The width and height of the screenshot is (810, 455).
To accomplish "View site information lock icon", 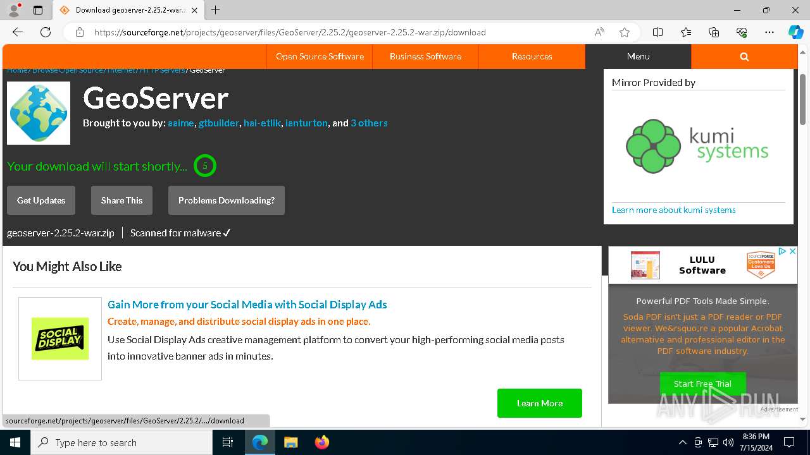I will pos(80,32).
